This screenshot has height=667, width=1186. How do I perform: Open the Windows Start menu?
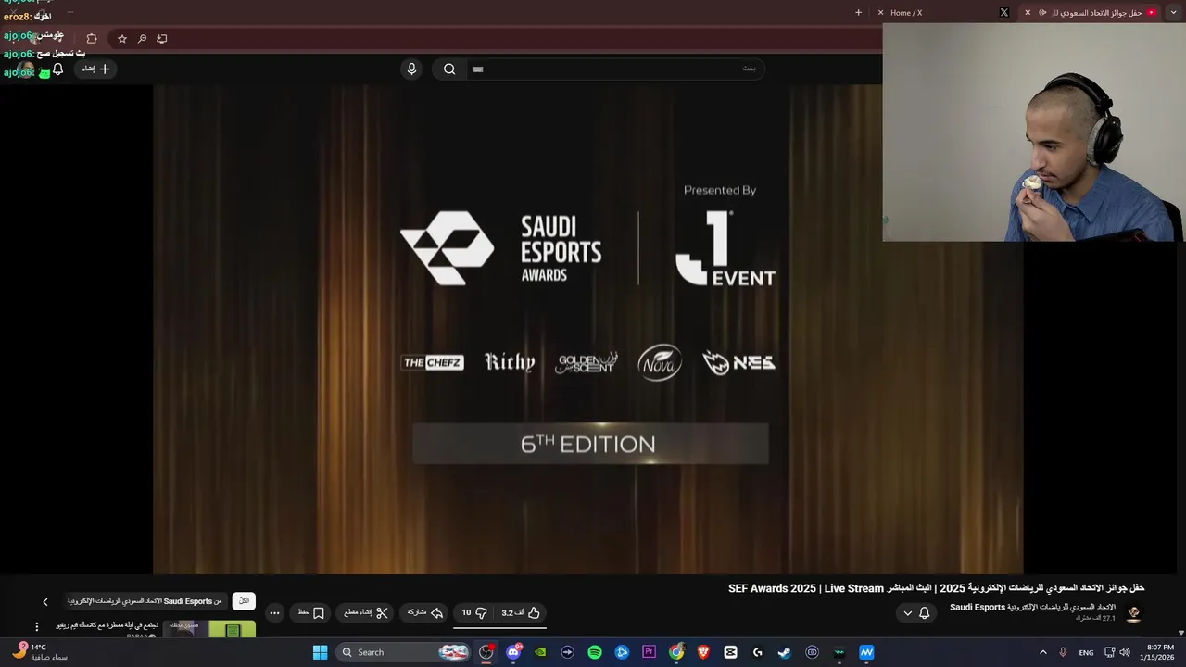tap(320, 652)
